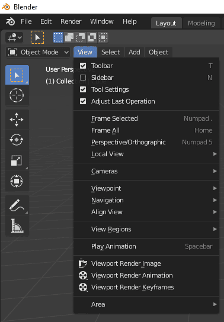This screenshot has width=224, height=322.
Task: Expand the Local View submenu
Action: pos(146,154)
